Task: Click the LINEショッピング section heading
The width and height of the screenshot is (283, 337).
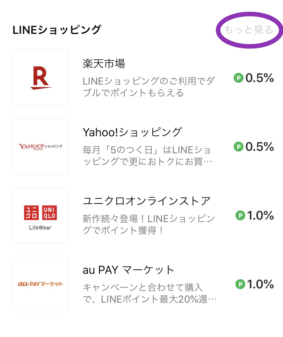Action: pos(57,30)
